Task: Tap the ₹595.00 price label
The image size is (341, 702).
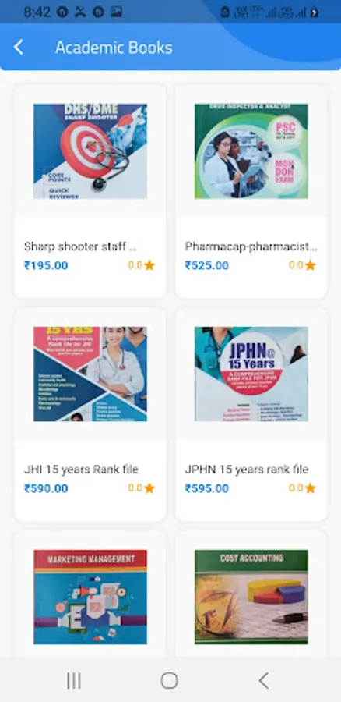Action: coord(207,488)
